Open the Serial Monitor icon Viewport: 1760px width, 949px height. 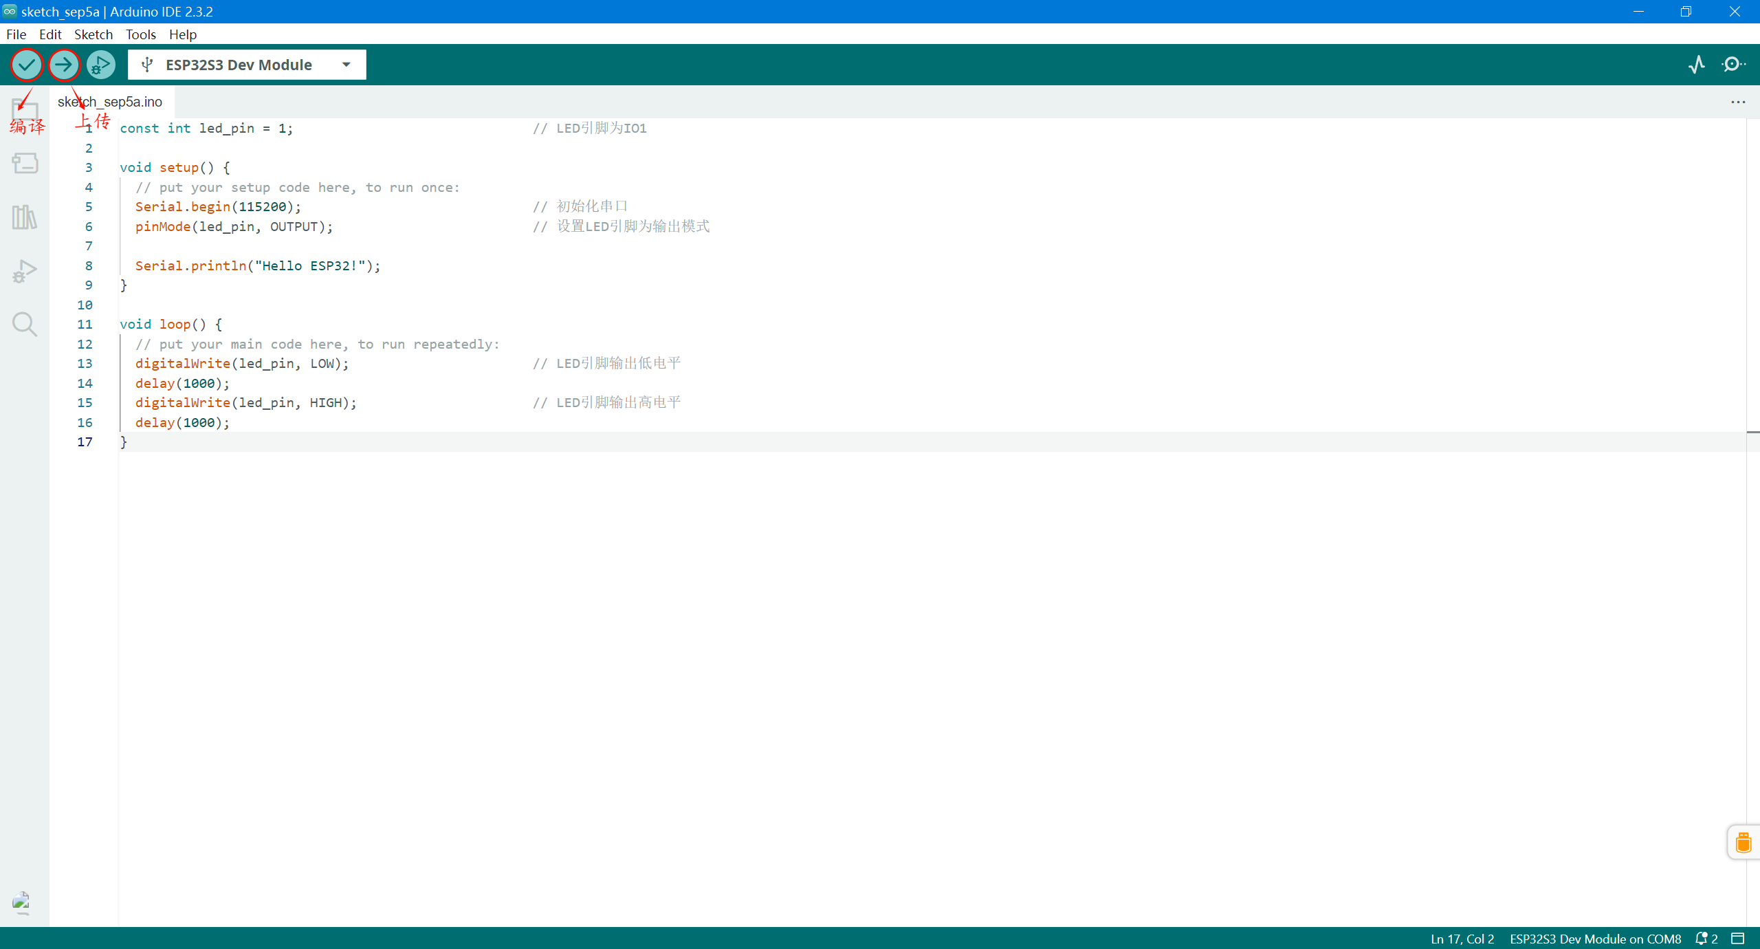tap(1733, 64)
